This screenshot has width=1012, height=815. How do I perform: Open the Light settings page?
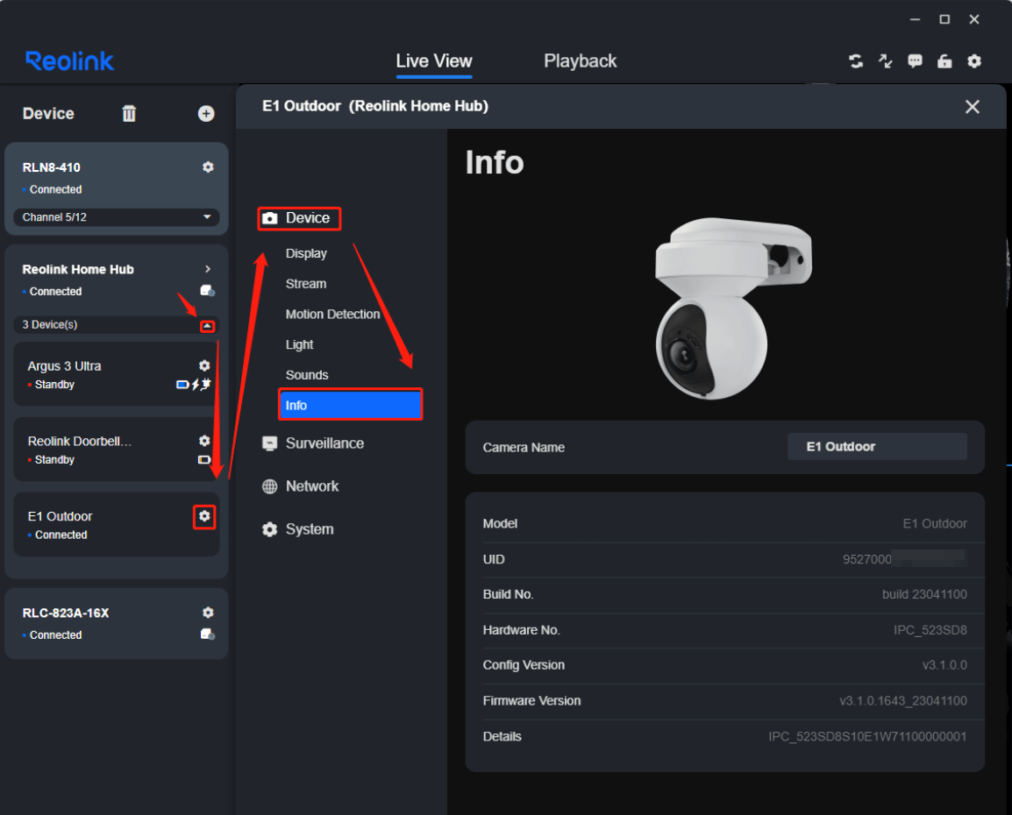tap(299, 344)
